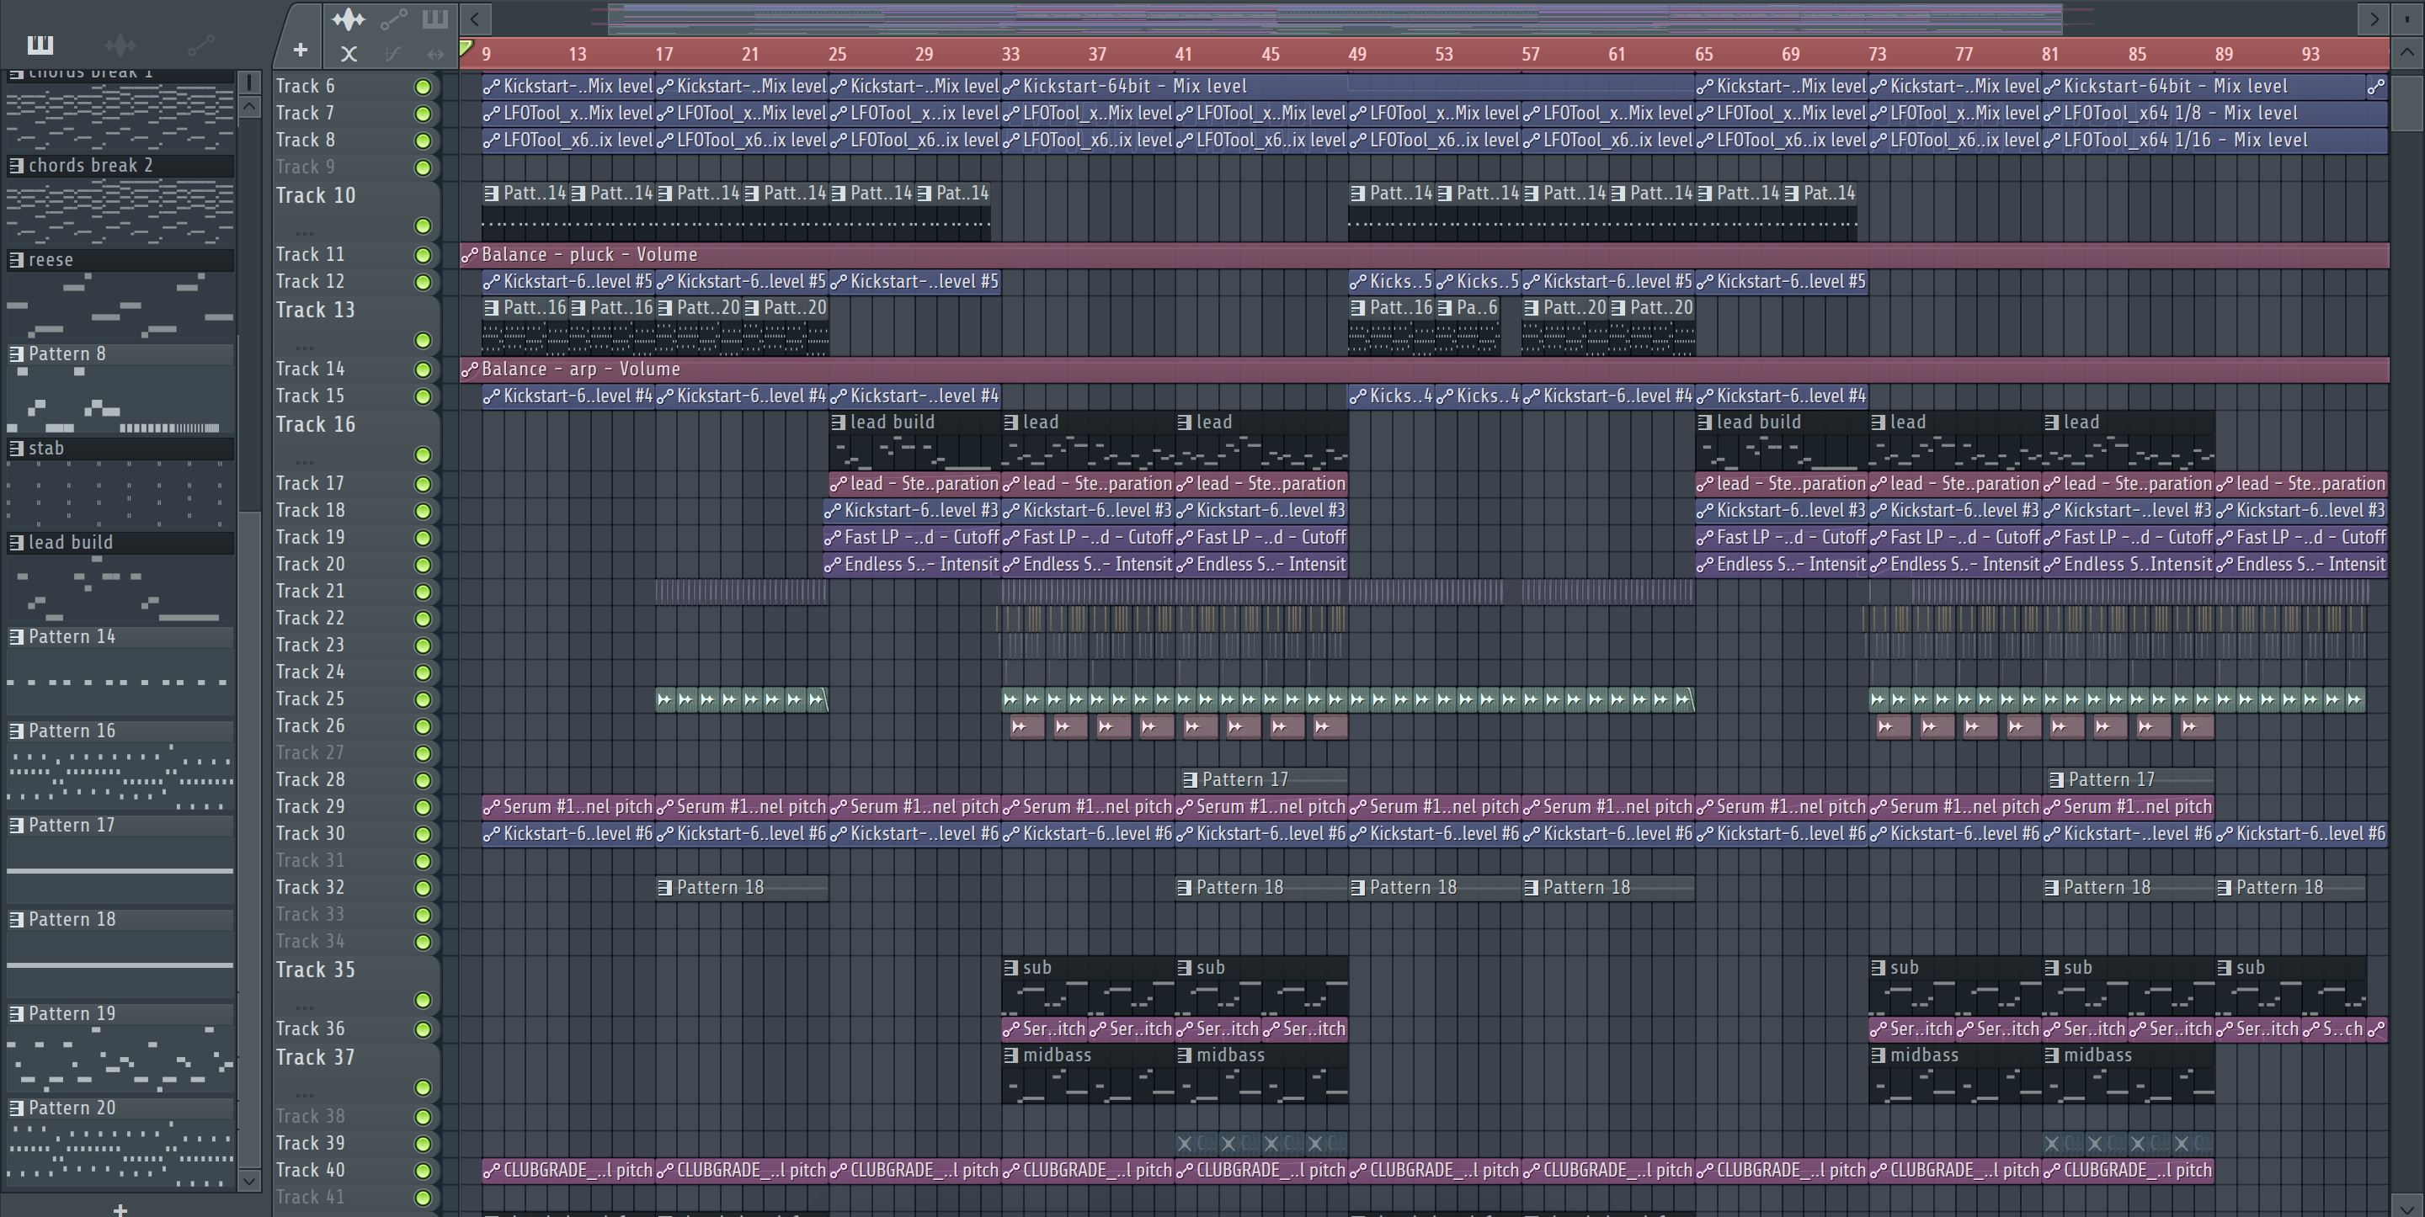
Task: Open menu icon of chords break 2 in picker
Action: pyautogui.click(x=16, y=166)
